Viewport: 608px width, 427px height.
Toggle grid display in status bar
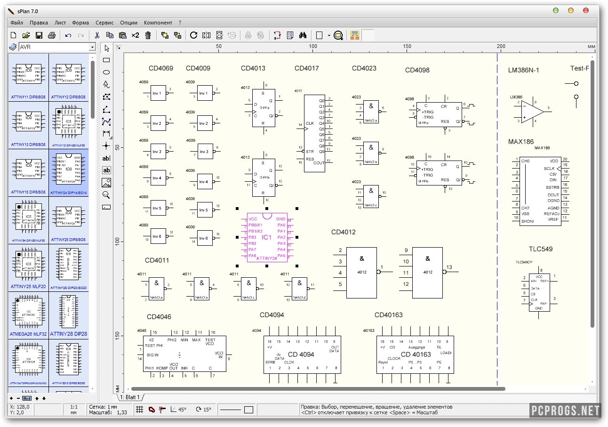coord(139,410)
